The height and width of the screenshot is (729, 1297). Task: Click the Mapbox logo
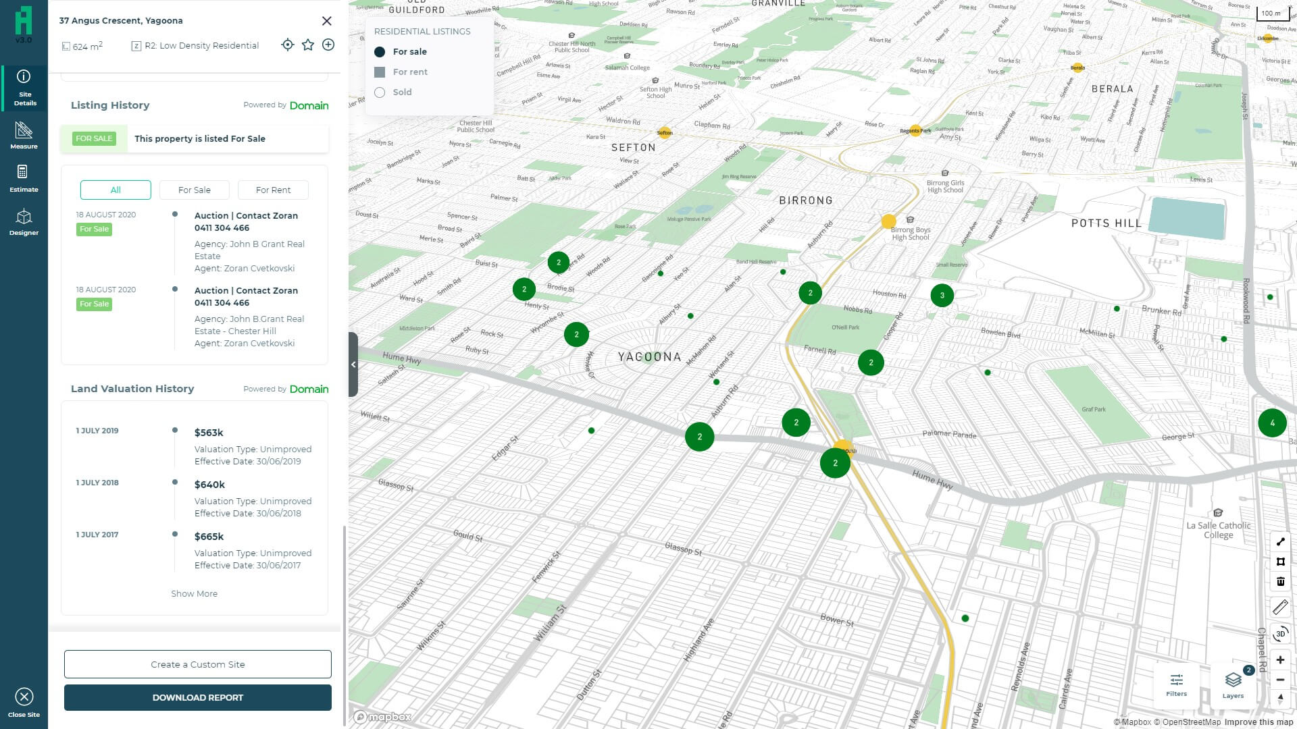tap(383, 717)
